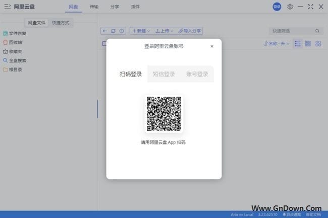Switch to list view icon

(297, 44)
